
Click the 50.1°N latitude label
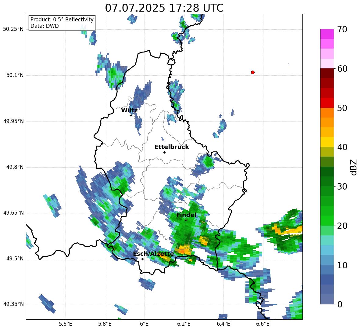point(15,75)
